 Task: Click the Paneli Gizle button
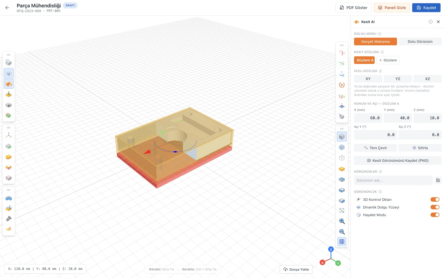click(x=392, y=8)
